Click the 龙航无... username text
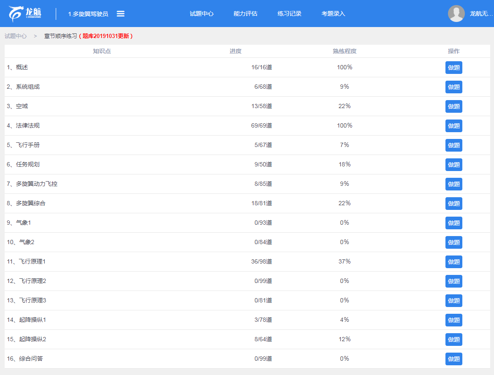 point(481,14)
